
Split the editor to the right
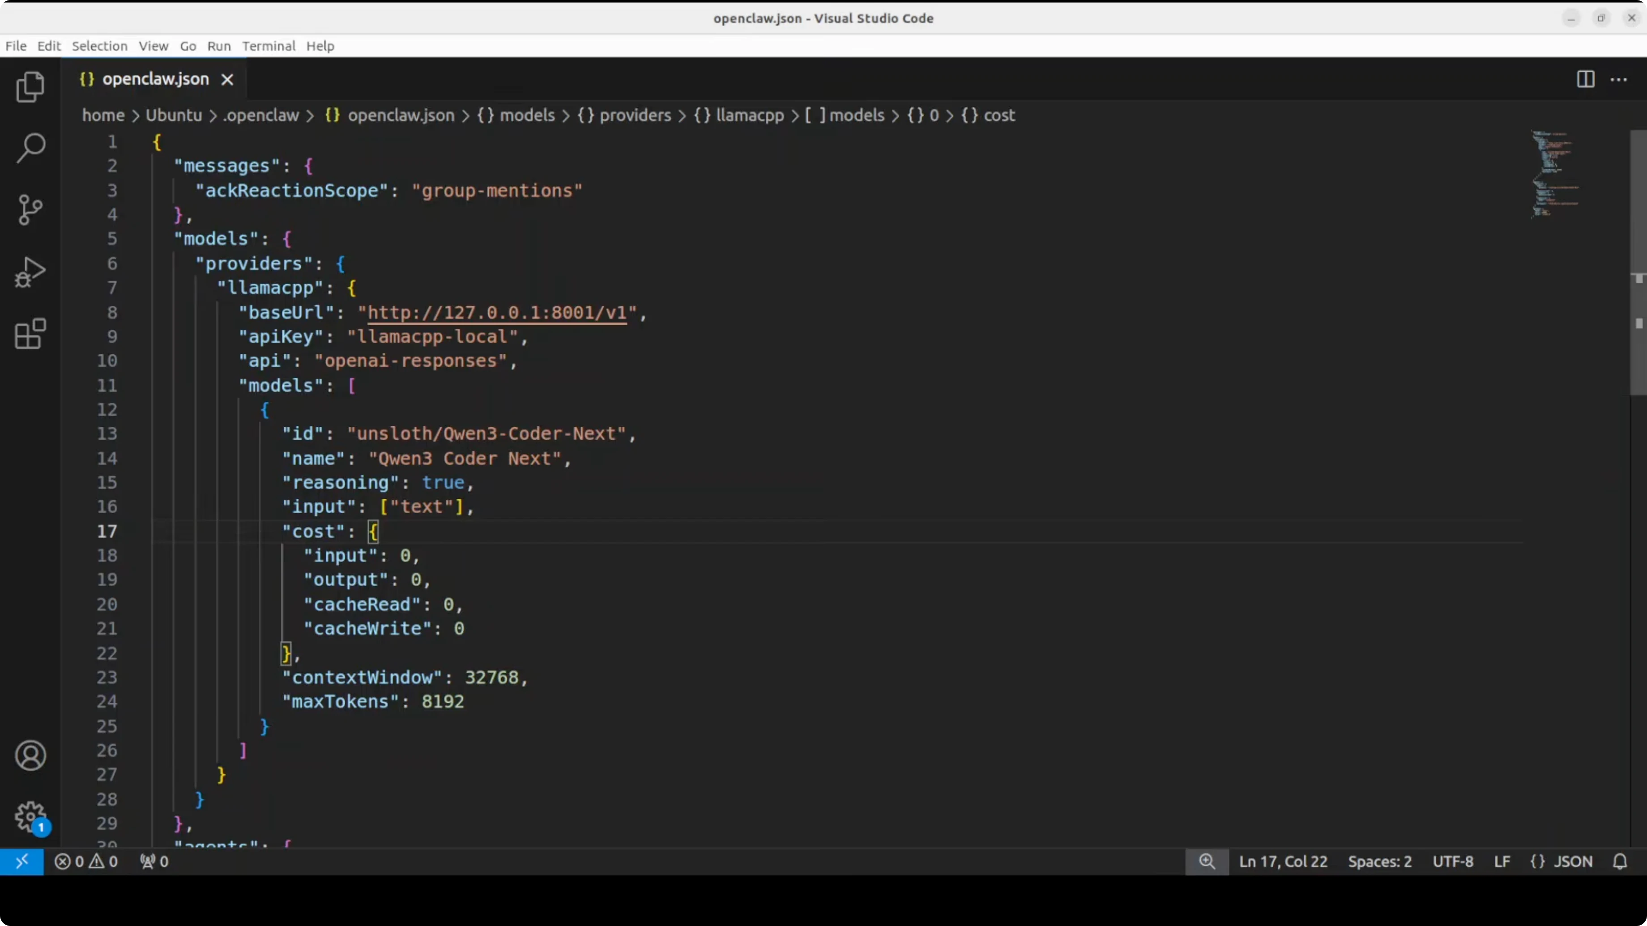[1585, 79]
